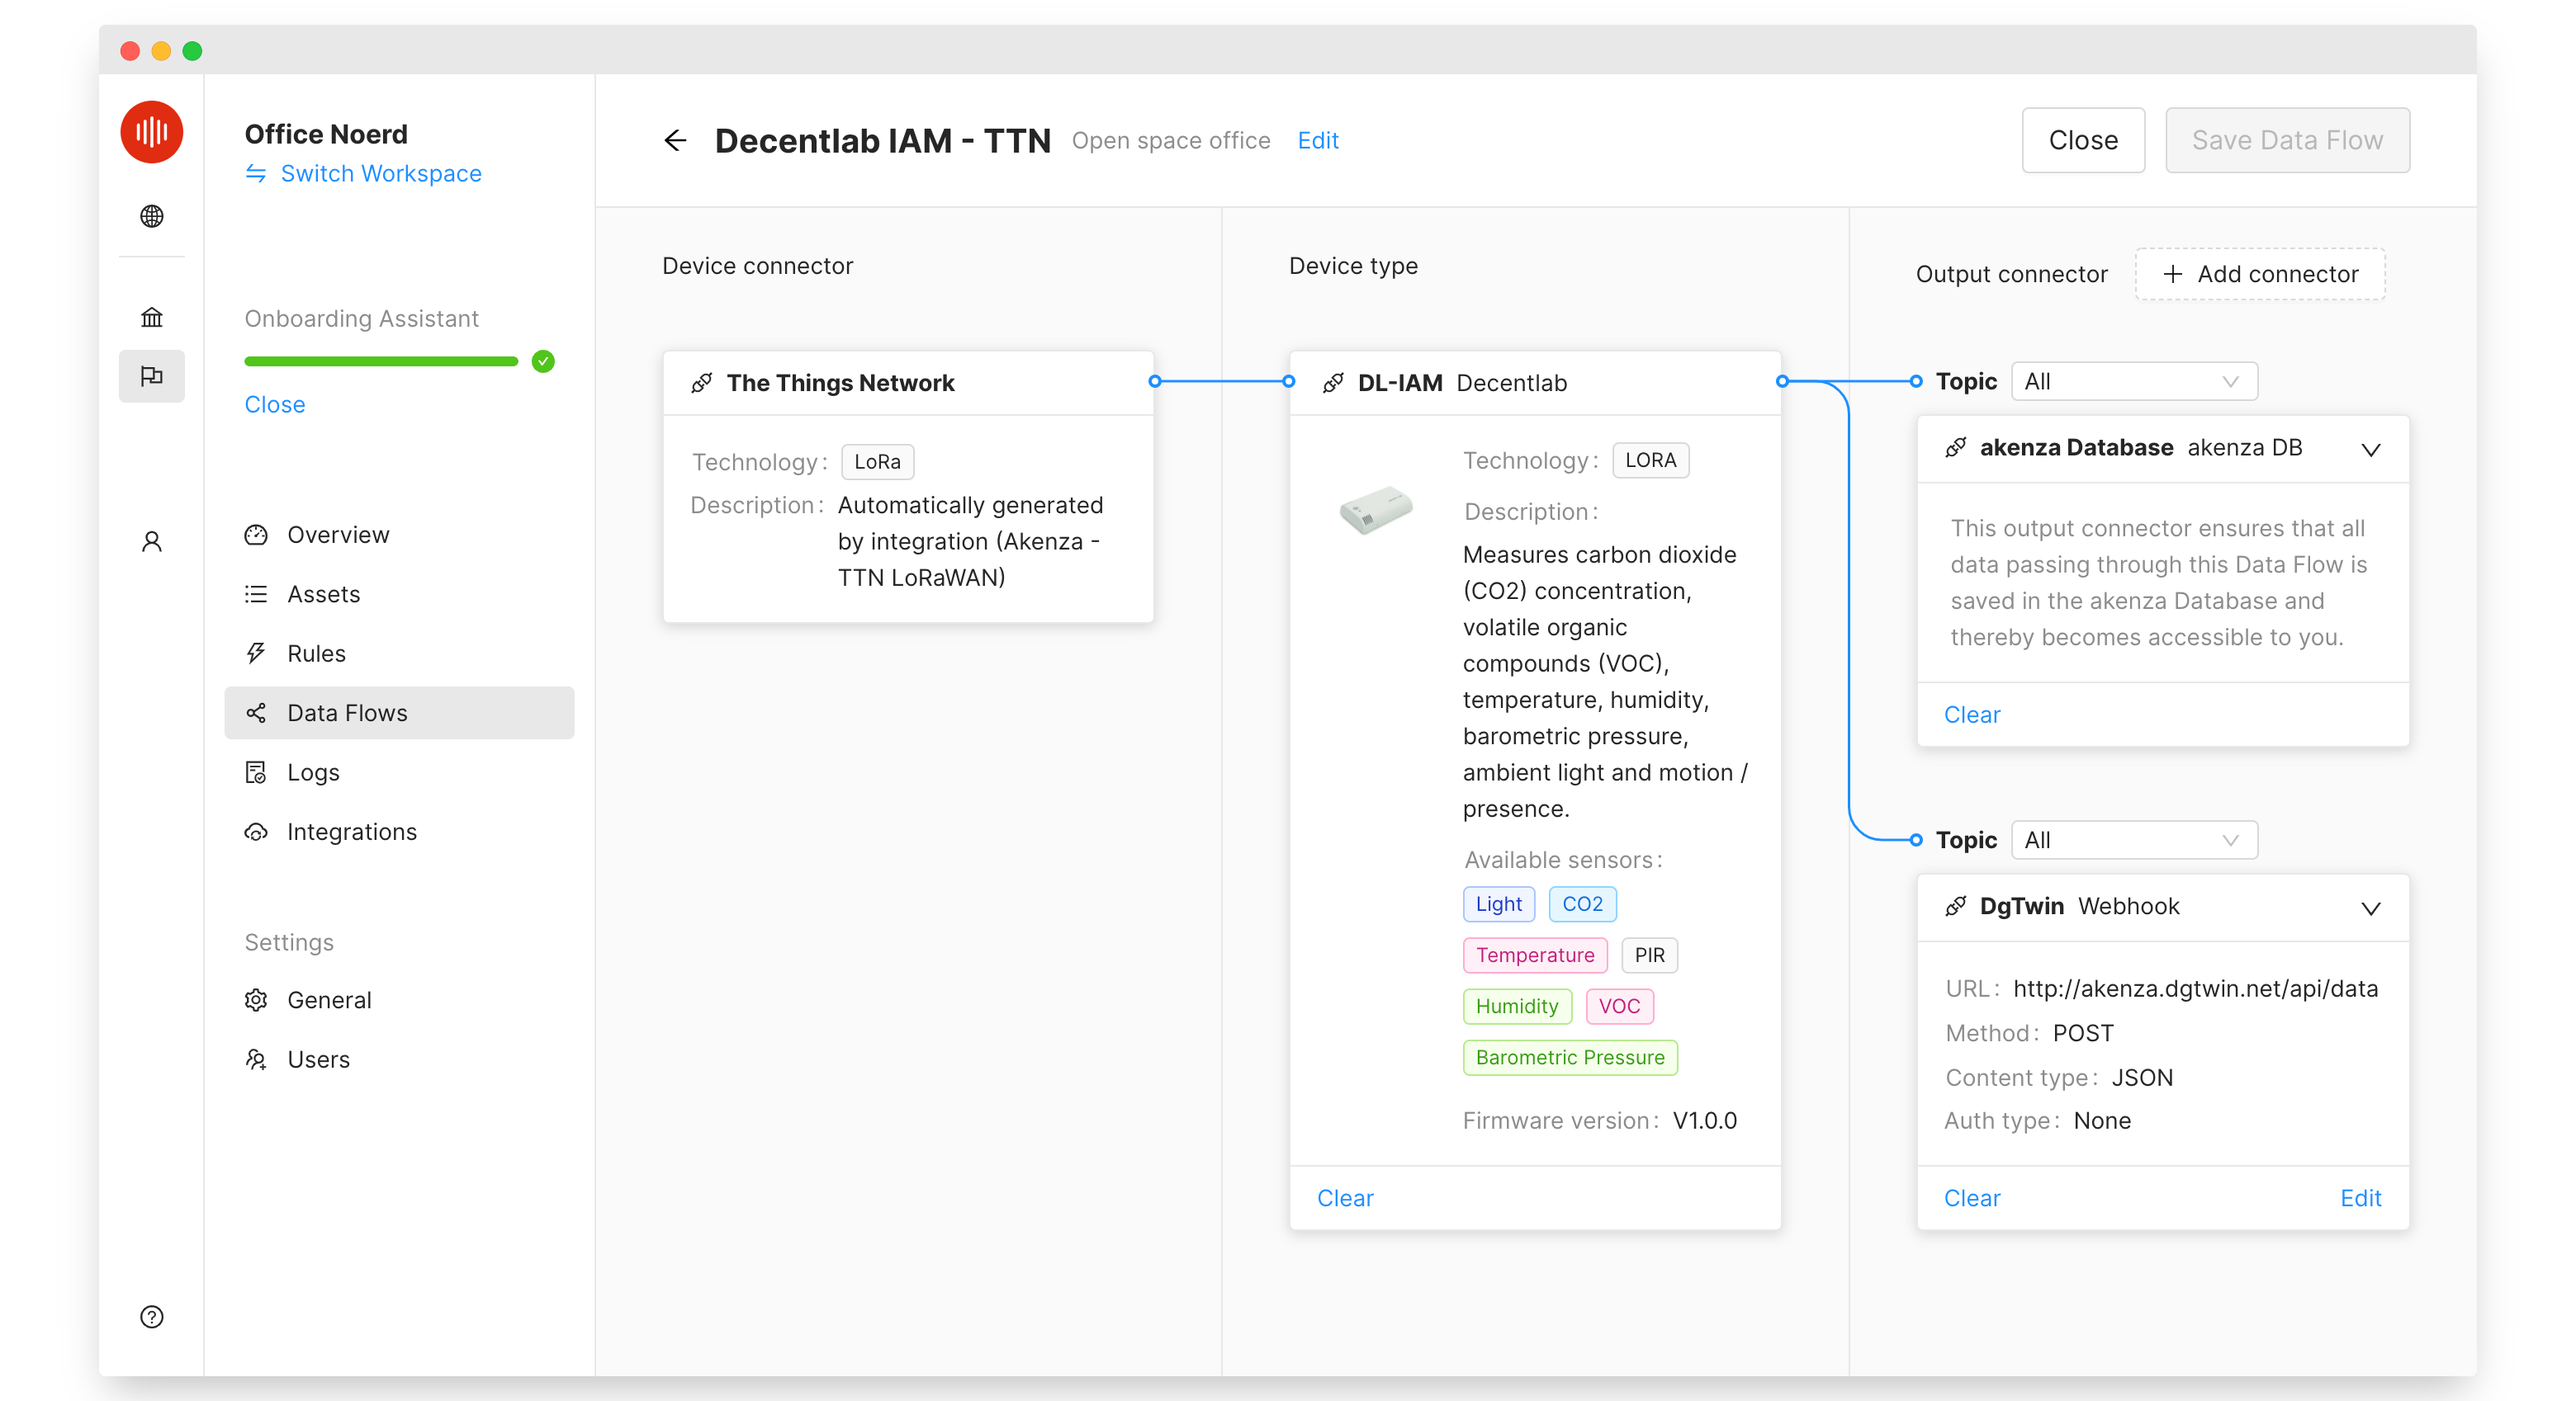Go back using the left arrow icon
Viewport: 2576px width, 1401px height.
click(675, 140)
